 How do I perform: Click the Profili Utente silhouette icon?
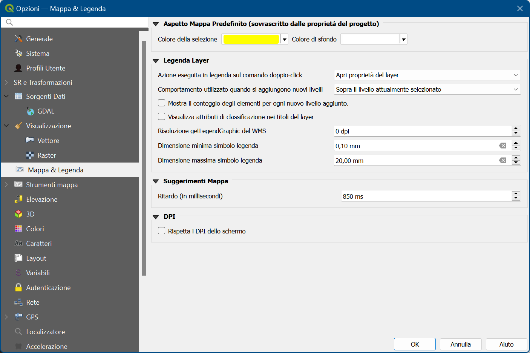coord(18,68)
